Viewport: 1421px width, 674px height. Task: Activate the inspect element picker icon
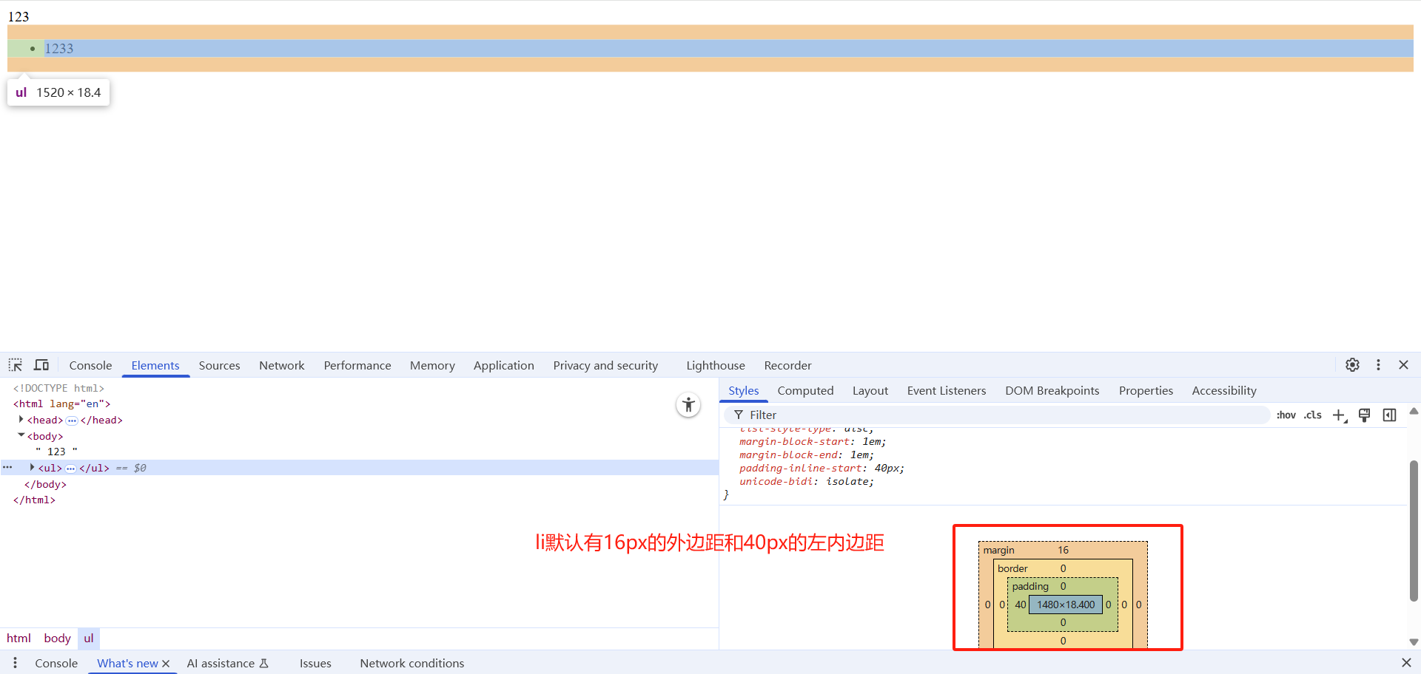click(x=15, y=365)
